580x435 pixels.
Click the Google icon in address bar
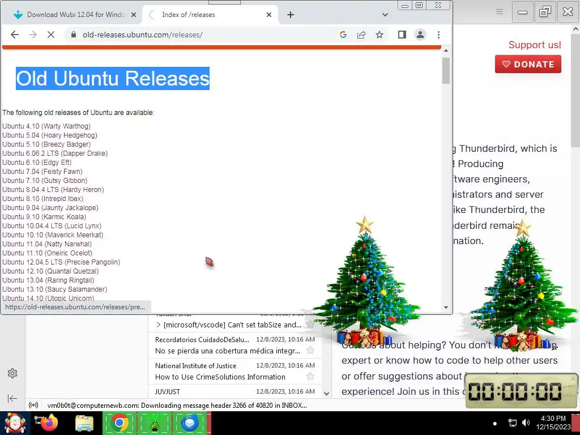point(343,35)
